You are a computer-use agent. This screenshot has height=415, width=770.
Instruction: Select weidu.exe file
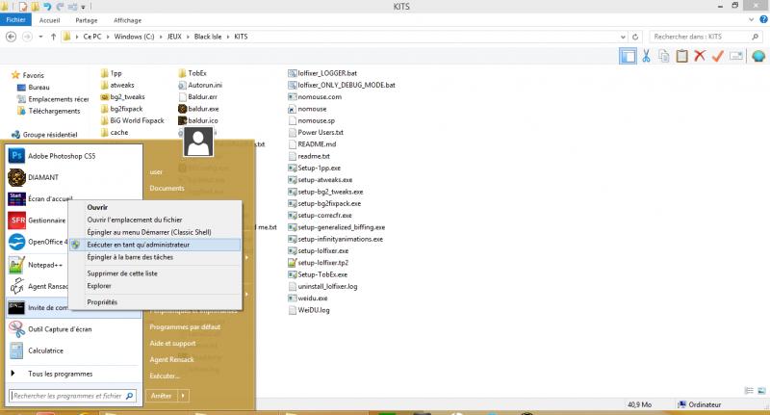(308, 298)
